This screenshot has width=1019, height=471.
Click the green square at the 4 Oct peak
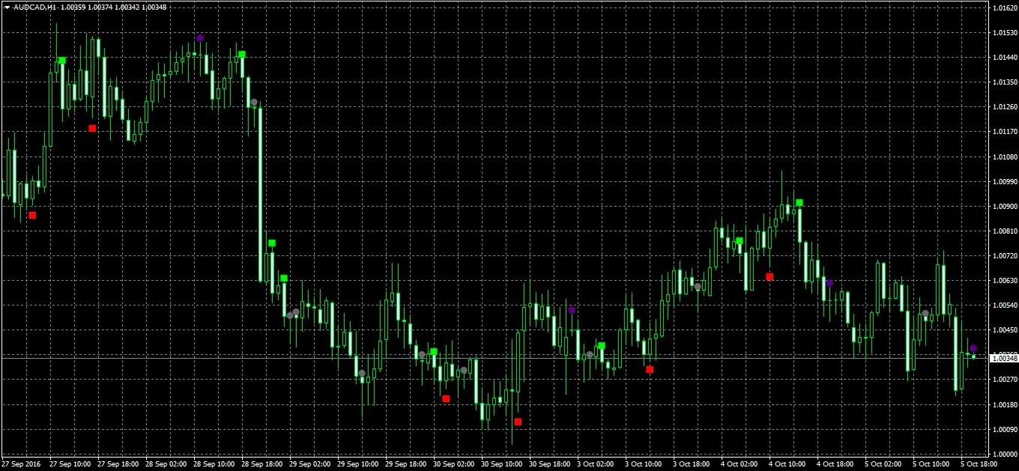(x=799, y=203)
